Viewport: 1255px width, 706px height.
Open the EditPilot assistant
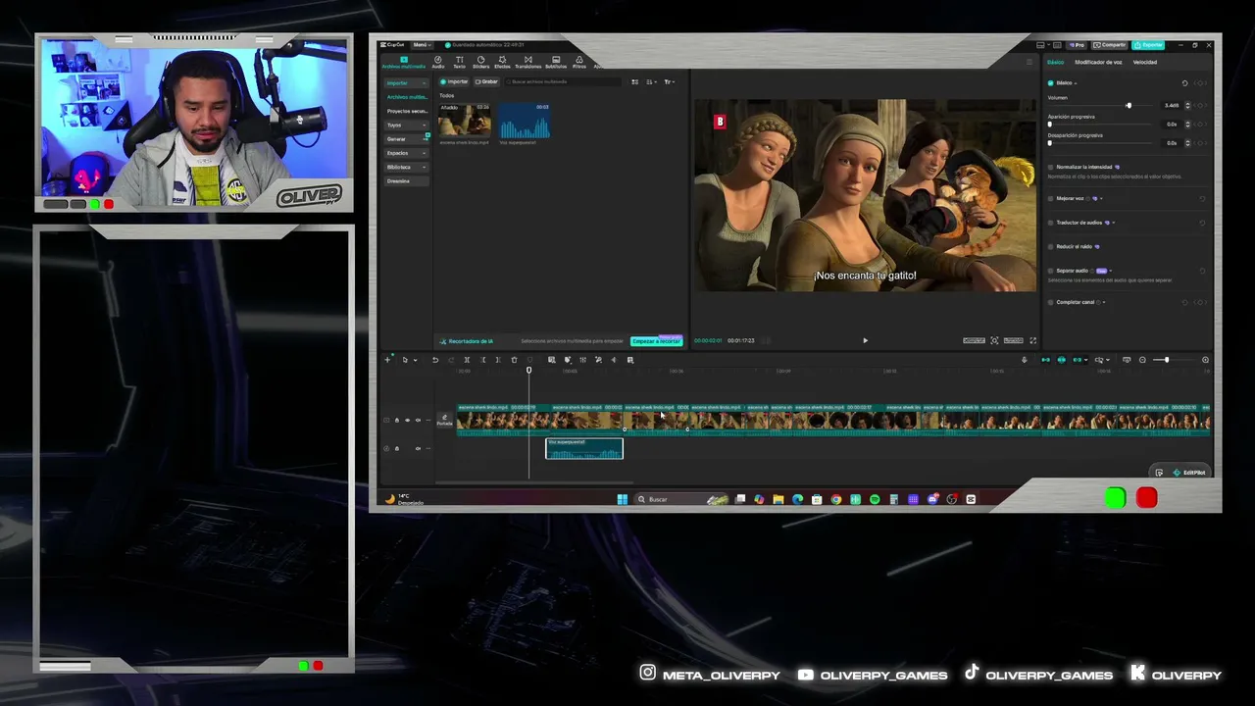pos(1189,473)
